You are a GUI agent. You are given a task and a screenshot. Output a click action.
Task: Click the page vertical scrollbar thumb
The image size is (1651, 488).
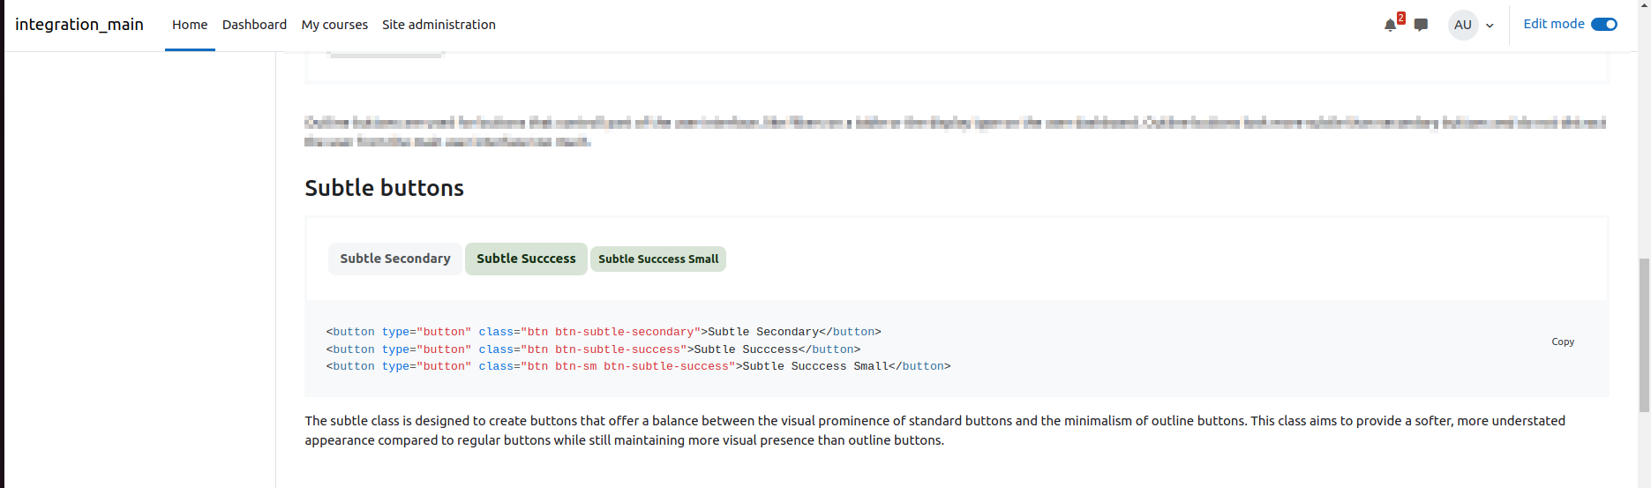1644,335
